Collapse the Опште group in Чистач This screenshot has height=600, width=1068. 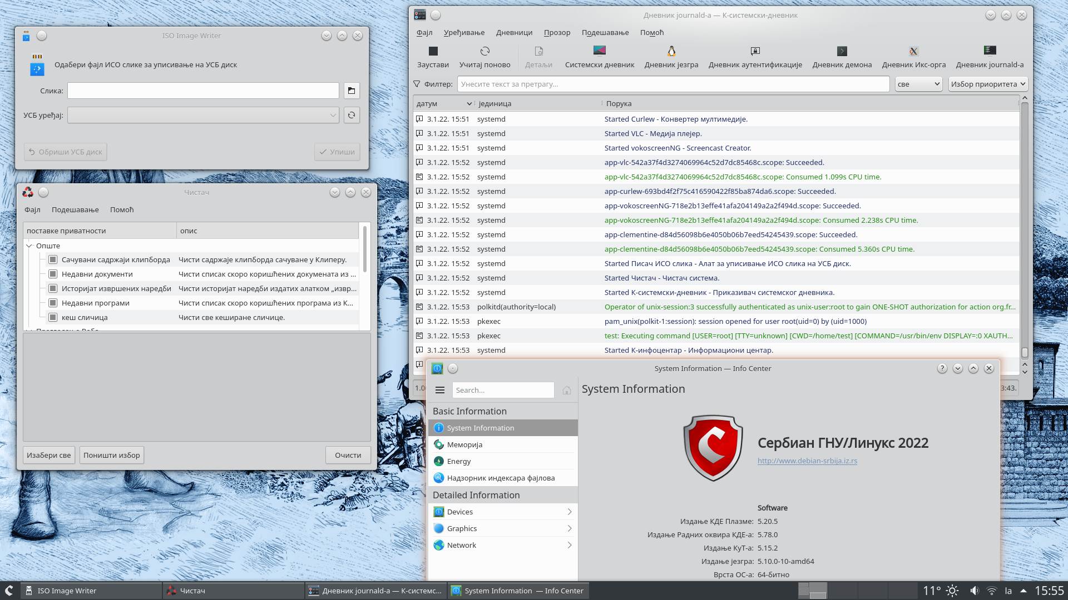point(29,245)
